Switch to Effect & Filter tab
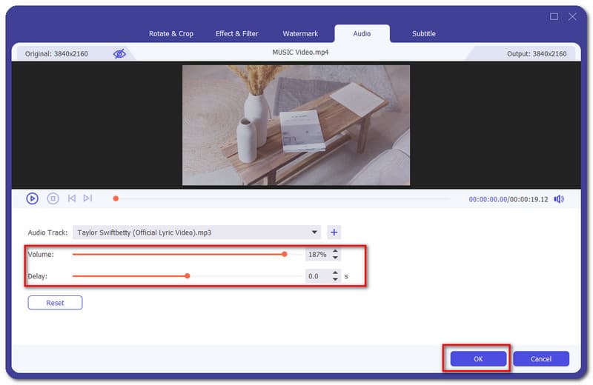 pos(236,33)
